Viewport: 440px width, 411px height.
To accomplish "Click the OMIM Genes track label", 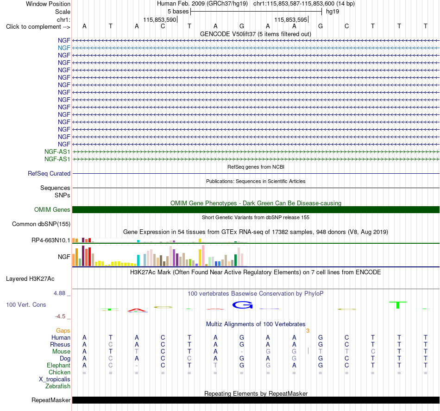I will click(52, 210).
